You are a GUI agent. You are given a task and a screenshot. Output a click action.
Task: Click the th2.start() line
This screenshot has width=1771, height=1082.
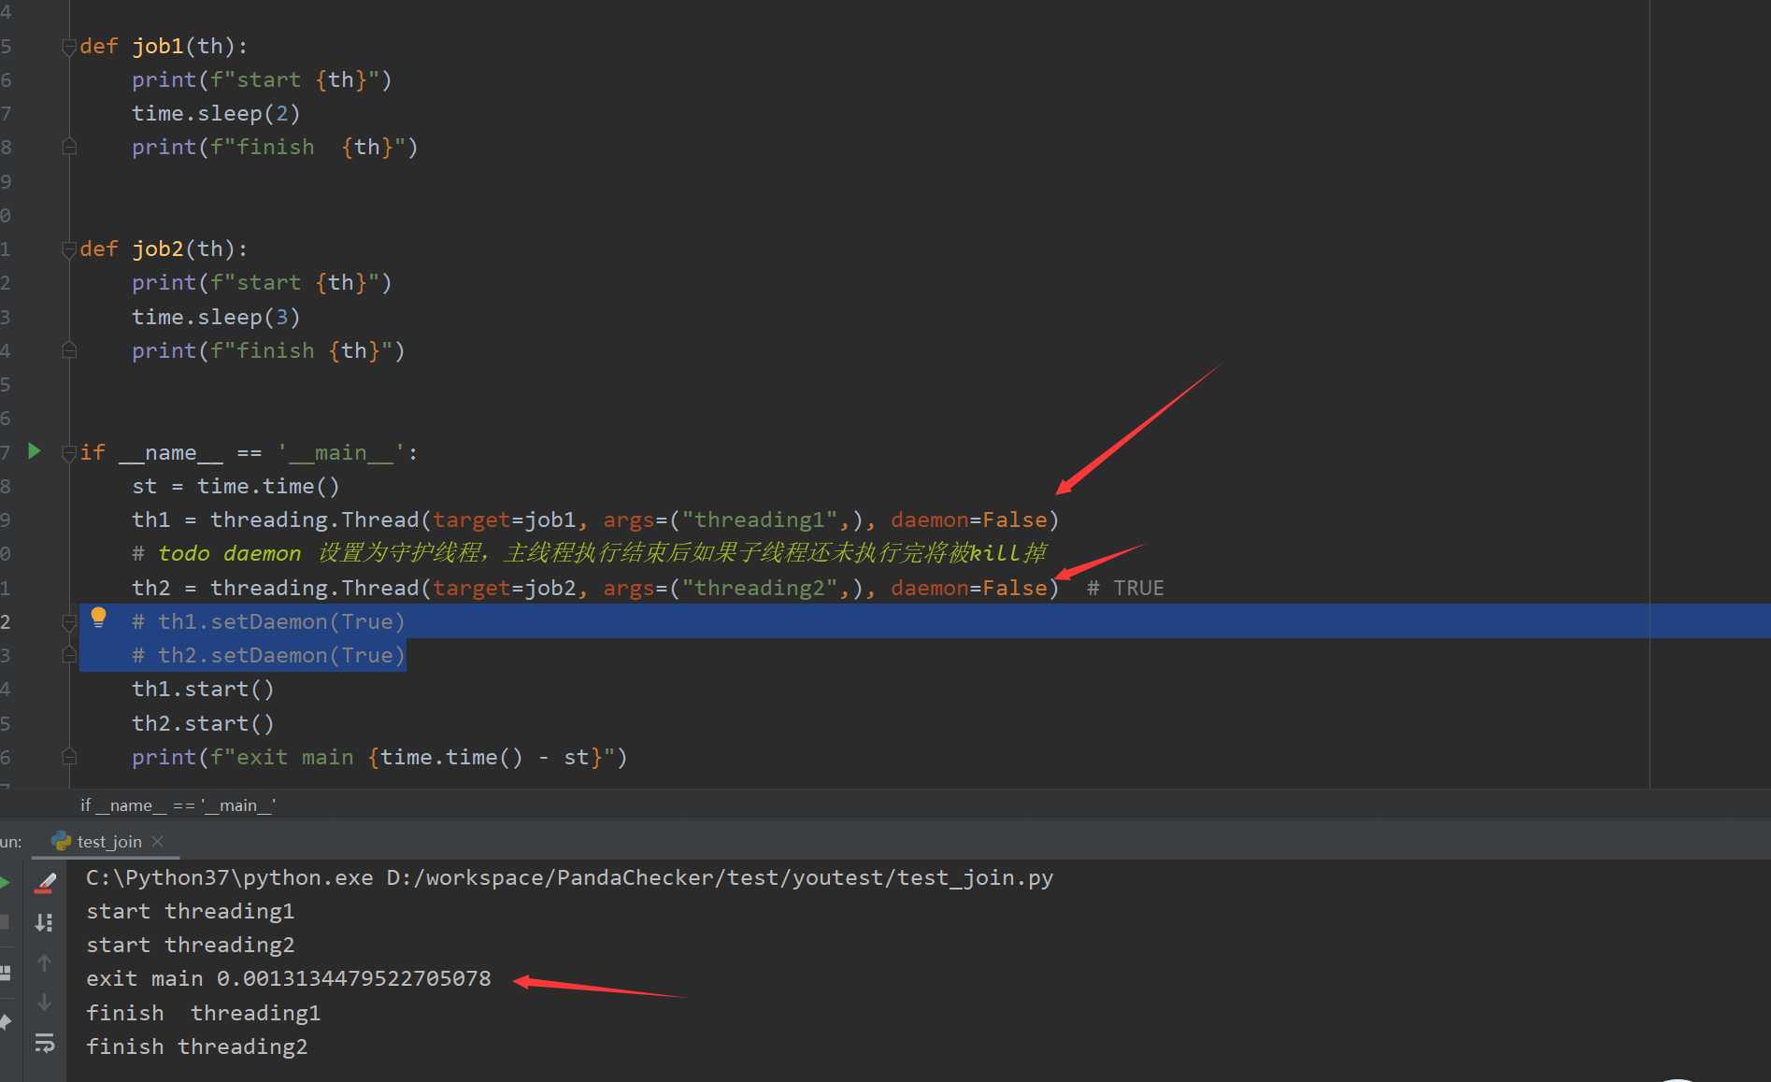203,723
